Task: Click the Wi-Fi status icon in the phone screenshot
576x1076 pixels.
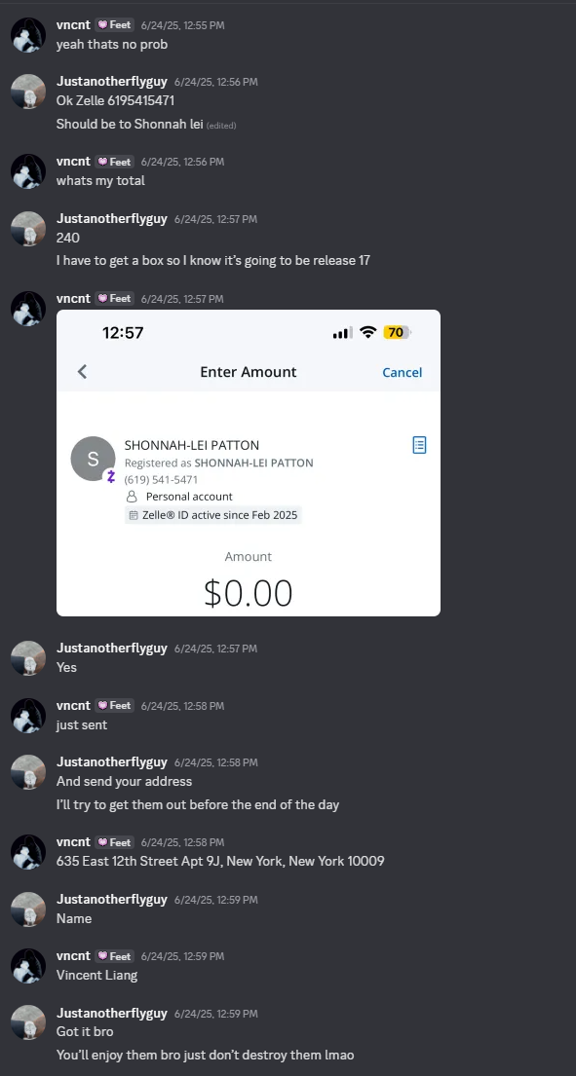Action: coord(368,333)
